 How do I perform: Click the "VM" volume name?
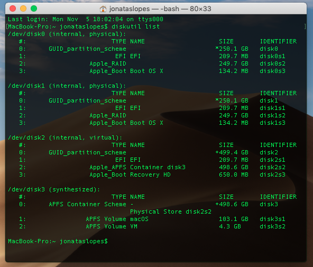(134, 226)
